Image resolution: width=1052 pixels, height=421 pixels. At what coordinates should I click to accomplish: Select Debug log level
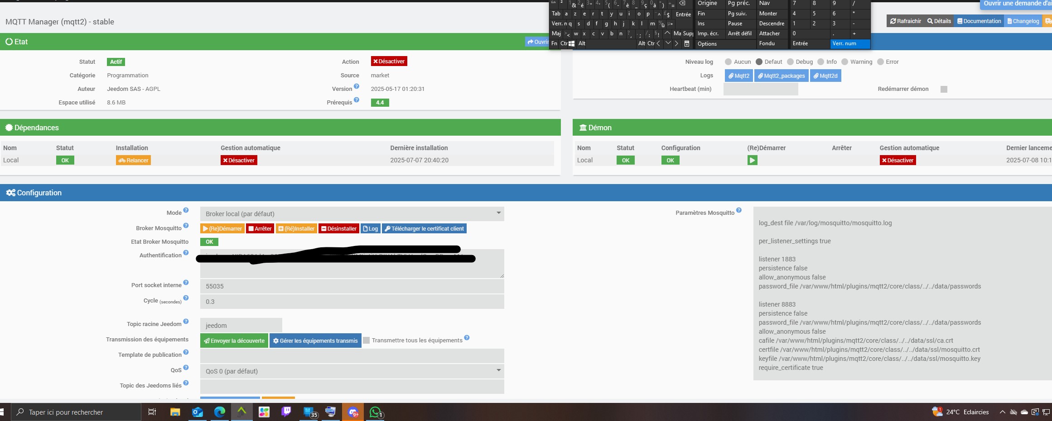coord(790,62)
